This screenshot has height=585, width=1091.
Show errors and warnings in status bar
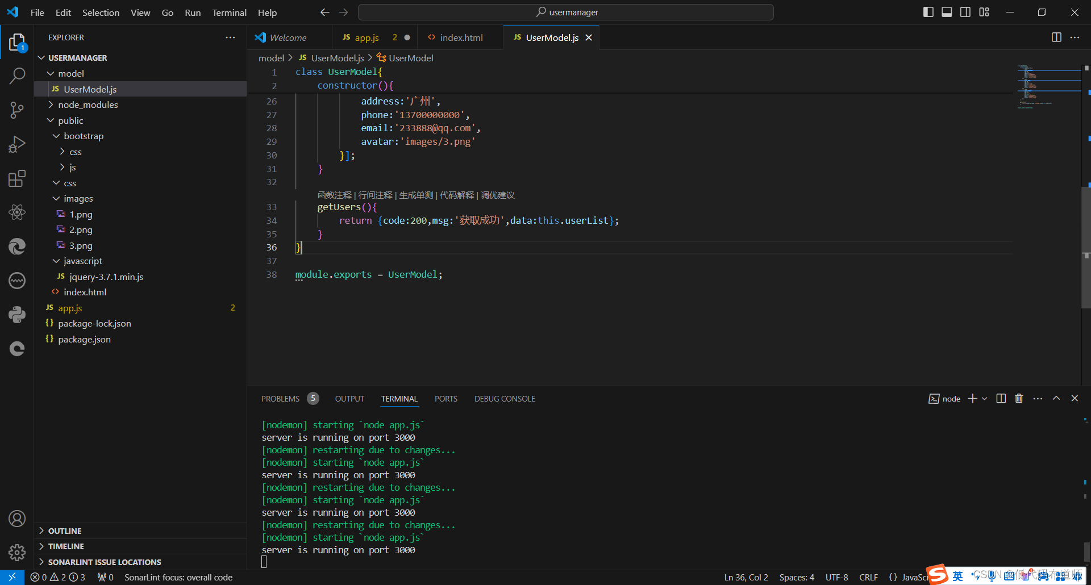point(57,577)
